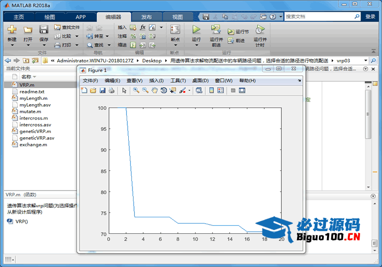
Task: Switch to the View tab
Action: [x=177, y=17]
